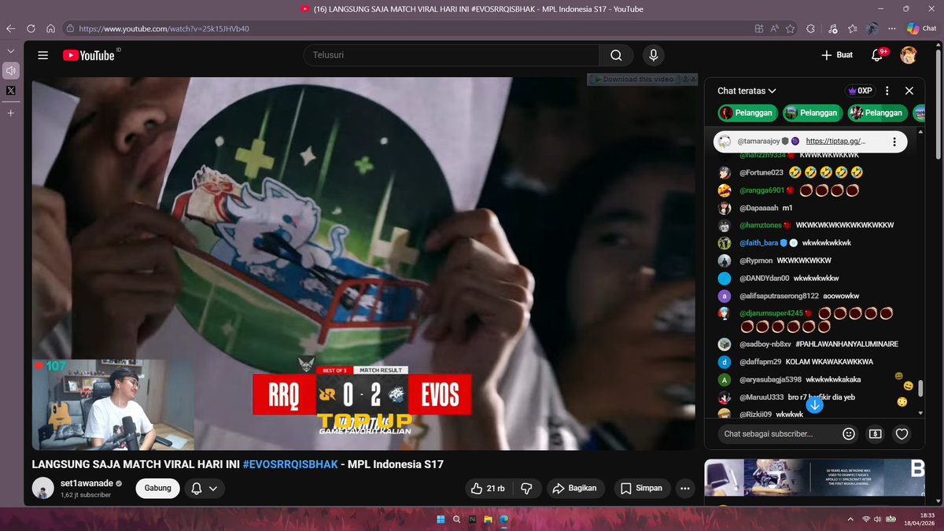Open the 0XP crown points badge
This screenshot has height=531, width=944.
point(859,90)
